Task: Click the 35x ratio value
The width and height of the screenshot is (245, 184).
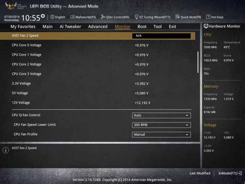Action: 206,74
